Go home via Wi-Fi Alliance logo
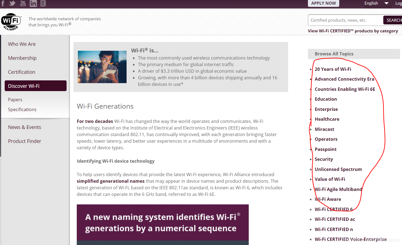This screenshot has height=245, width=402. click(11, 22)
